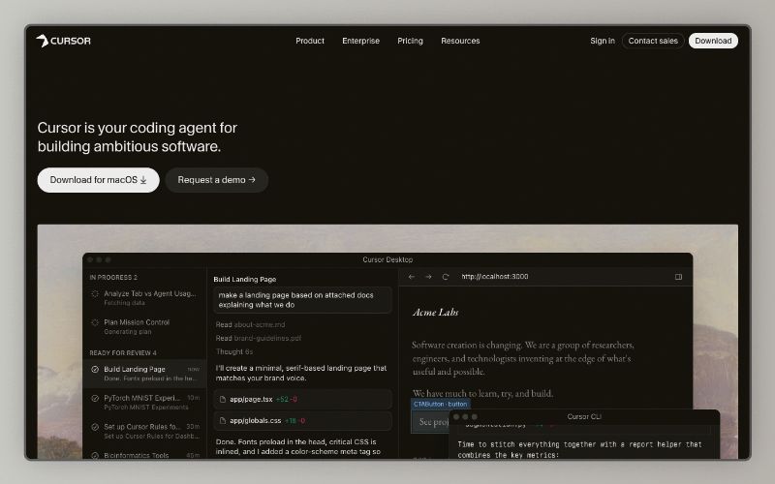Click Request a demo button
The image size is (775, 484).
coord(216,180)
